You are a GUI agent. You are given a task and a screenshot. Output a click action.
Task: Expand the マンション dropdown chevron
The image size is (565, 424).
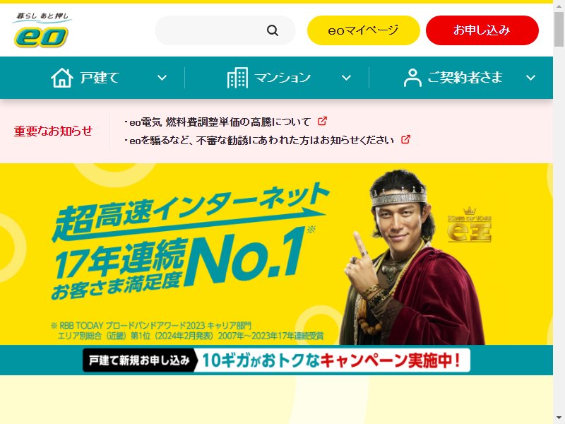[346, 78]
